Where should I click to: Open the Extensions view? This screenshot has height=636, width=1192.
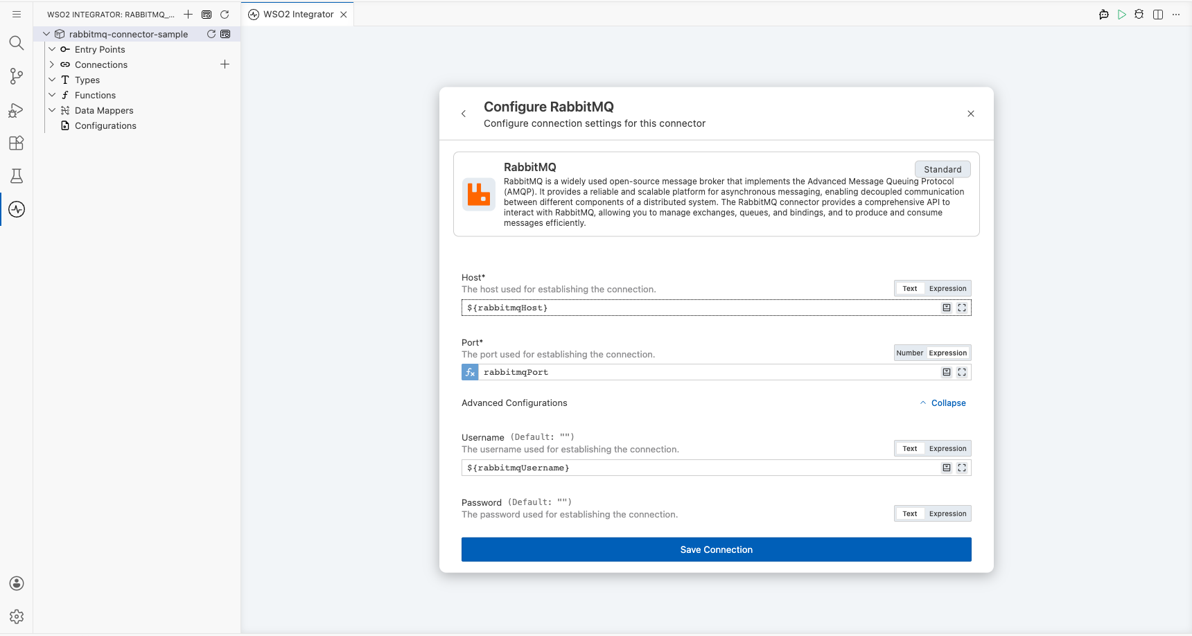17,143
